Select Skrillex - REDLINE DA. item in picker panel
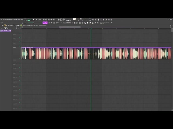Viewport: 173px width, 129px height. 5,31
